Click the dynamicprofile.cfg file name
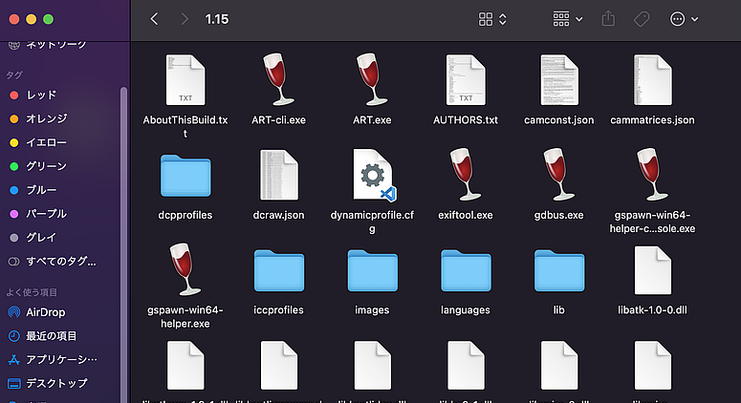Viewport: 741px width, 403px height. (x=372, y=222)
